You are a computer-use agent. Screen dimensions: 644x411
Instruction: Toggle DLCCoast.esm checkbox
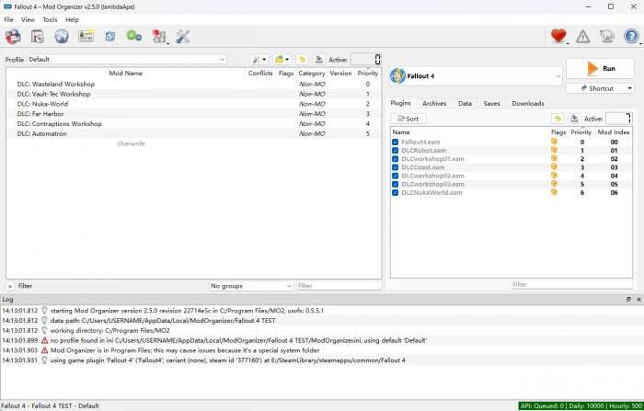pyautogui.click(x=395, y=167)
